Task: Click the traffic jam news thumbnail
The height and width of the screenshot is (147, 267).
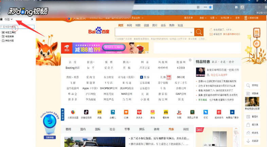Action: [95, 142]
